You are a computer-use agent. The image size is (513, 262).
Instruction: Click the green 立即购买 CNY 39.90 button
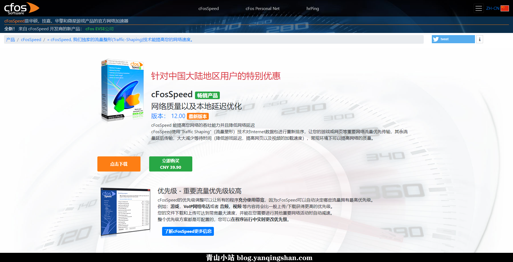coord(171,164)
